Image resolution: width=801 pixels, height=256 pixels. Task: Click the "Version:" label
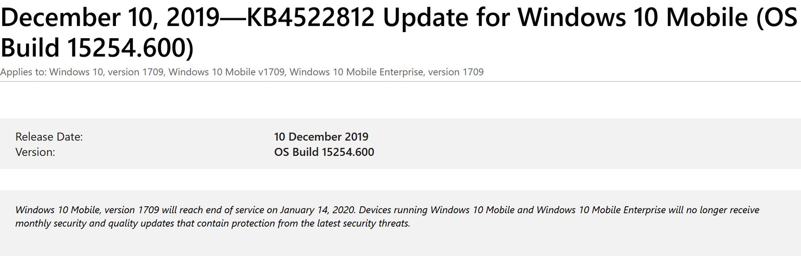click(x=35, y=152)
